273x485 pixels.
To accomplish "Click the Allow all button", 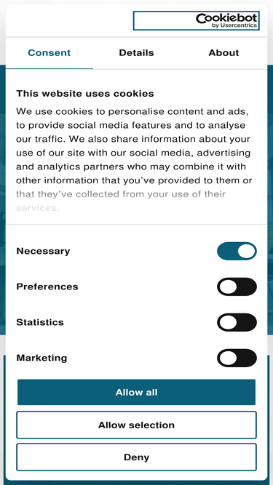I will tap(137, 392).
